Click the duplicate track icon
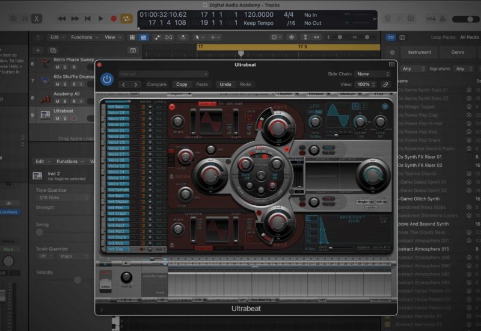Image resolution: width=481 pixels, height=331 pixels. [53, 51]
